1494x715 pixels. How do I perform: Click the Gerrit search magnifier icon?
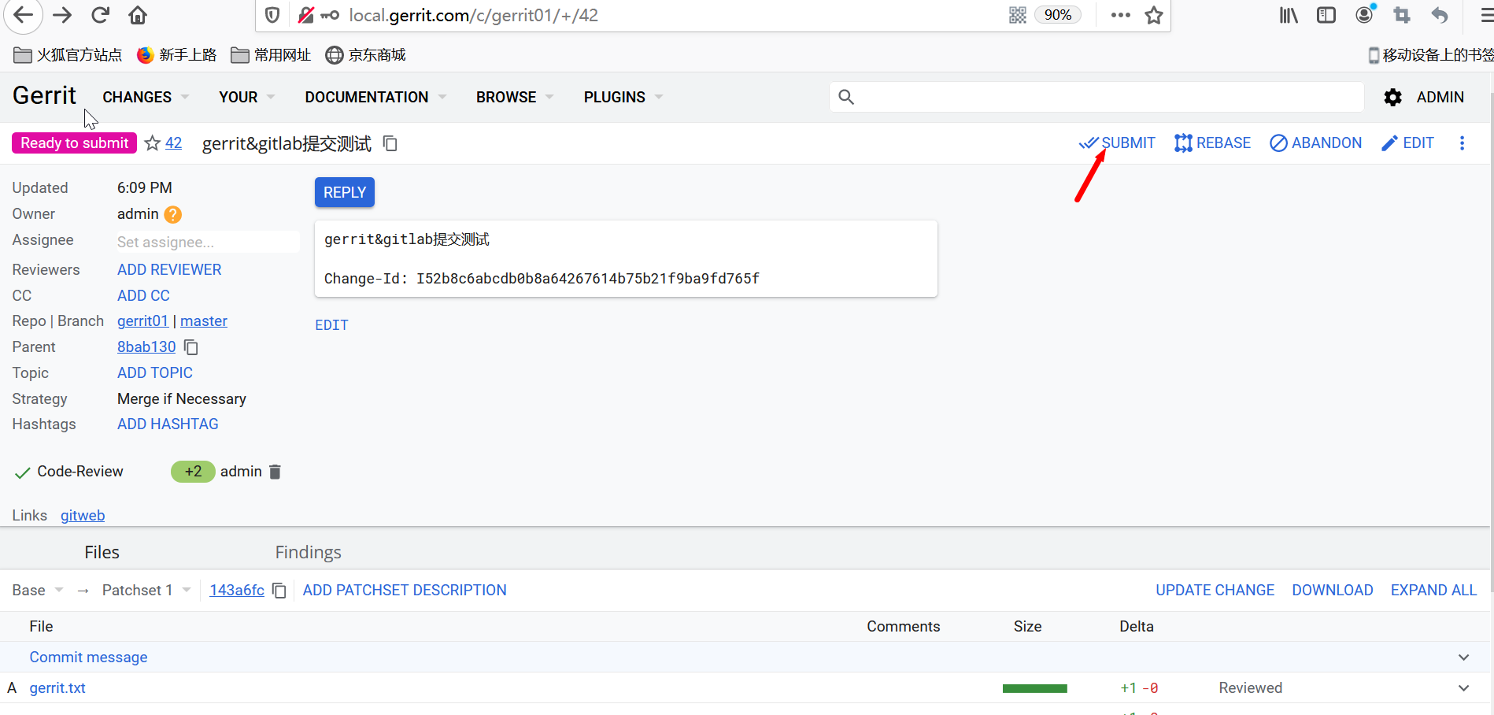click(846, 97)
